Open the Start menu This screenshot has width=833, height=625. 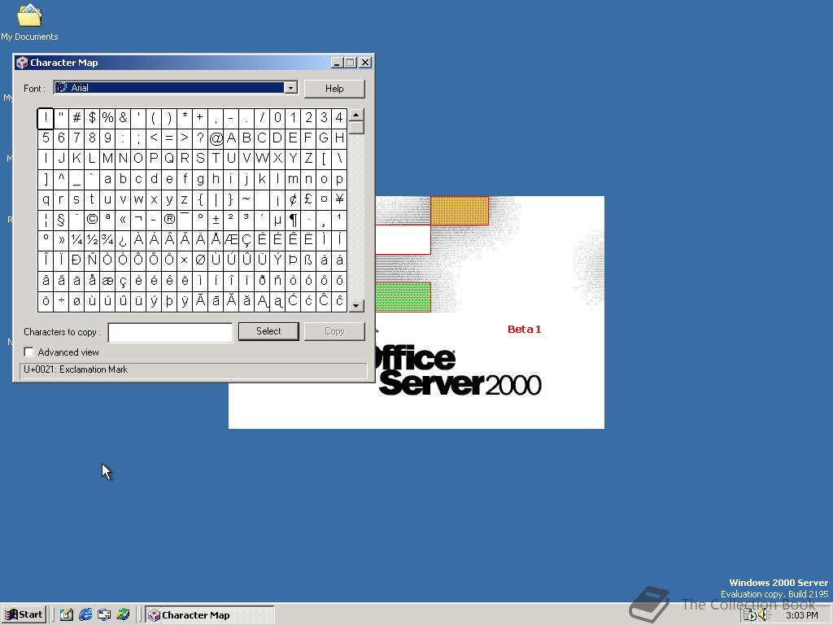(x=24, y=615)
